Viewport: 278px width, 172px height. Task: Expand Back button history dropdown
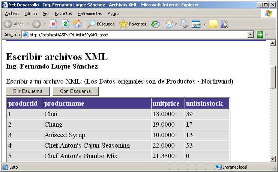tap(28, 24)
